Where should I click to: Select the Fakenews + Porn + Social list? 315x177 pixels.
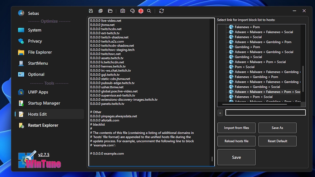(x=254, y=97)
